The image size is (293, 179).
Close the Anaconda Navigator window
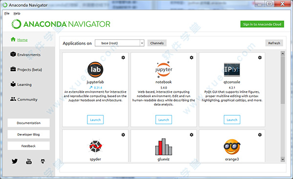[282, 4]
